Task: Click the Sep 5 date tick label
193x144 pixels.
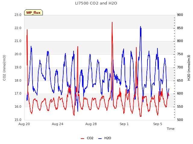Action: (x=158, y=124)
